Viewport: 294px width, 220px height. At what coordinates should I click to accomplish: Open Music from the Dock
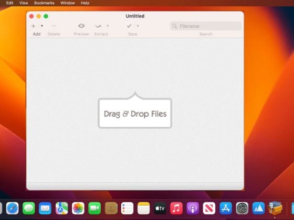click(176, 208)
